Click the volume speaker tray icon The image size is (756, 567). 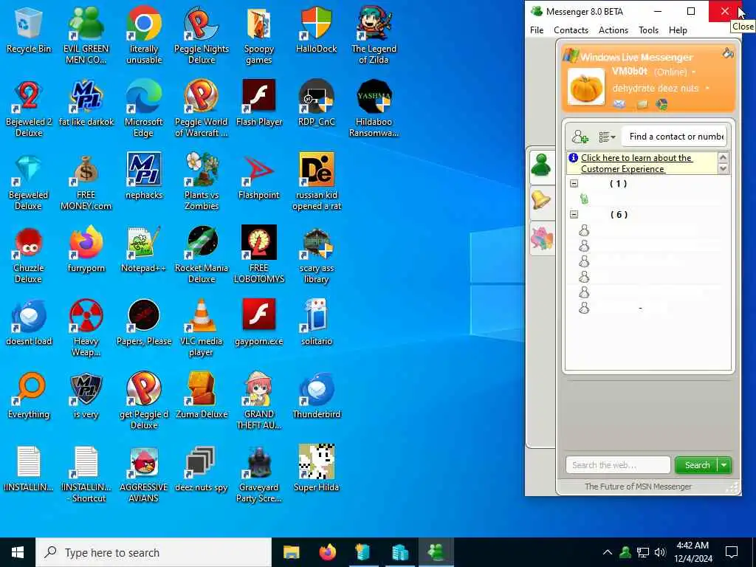coord(660,552)
